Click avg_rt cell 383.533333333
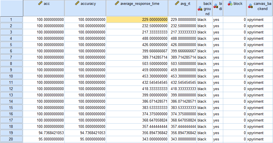This screenshot has height=143, width=273. [183, 108]
